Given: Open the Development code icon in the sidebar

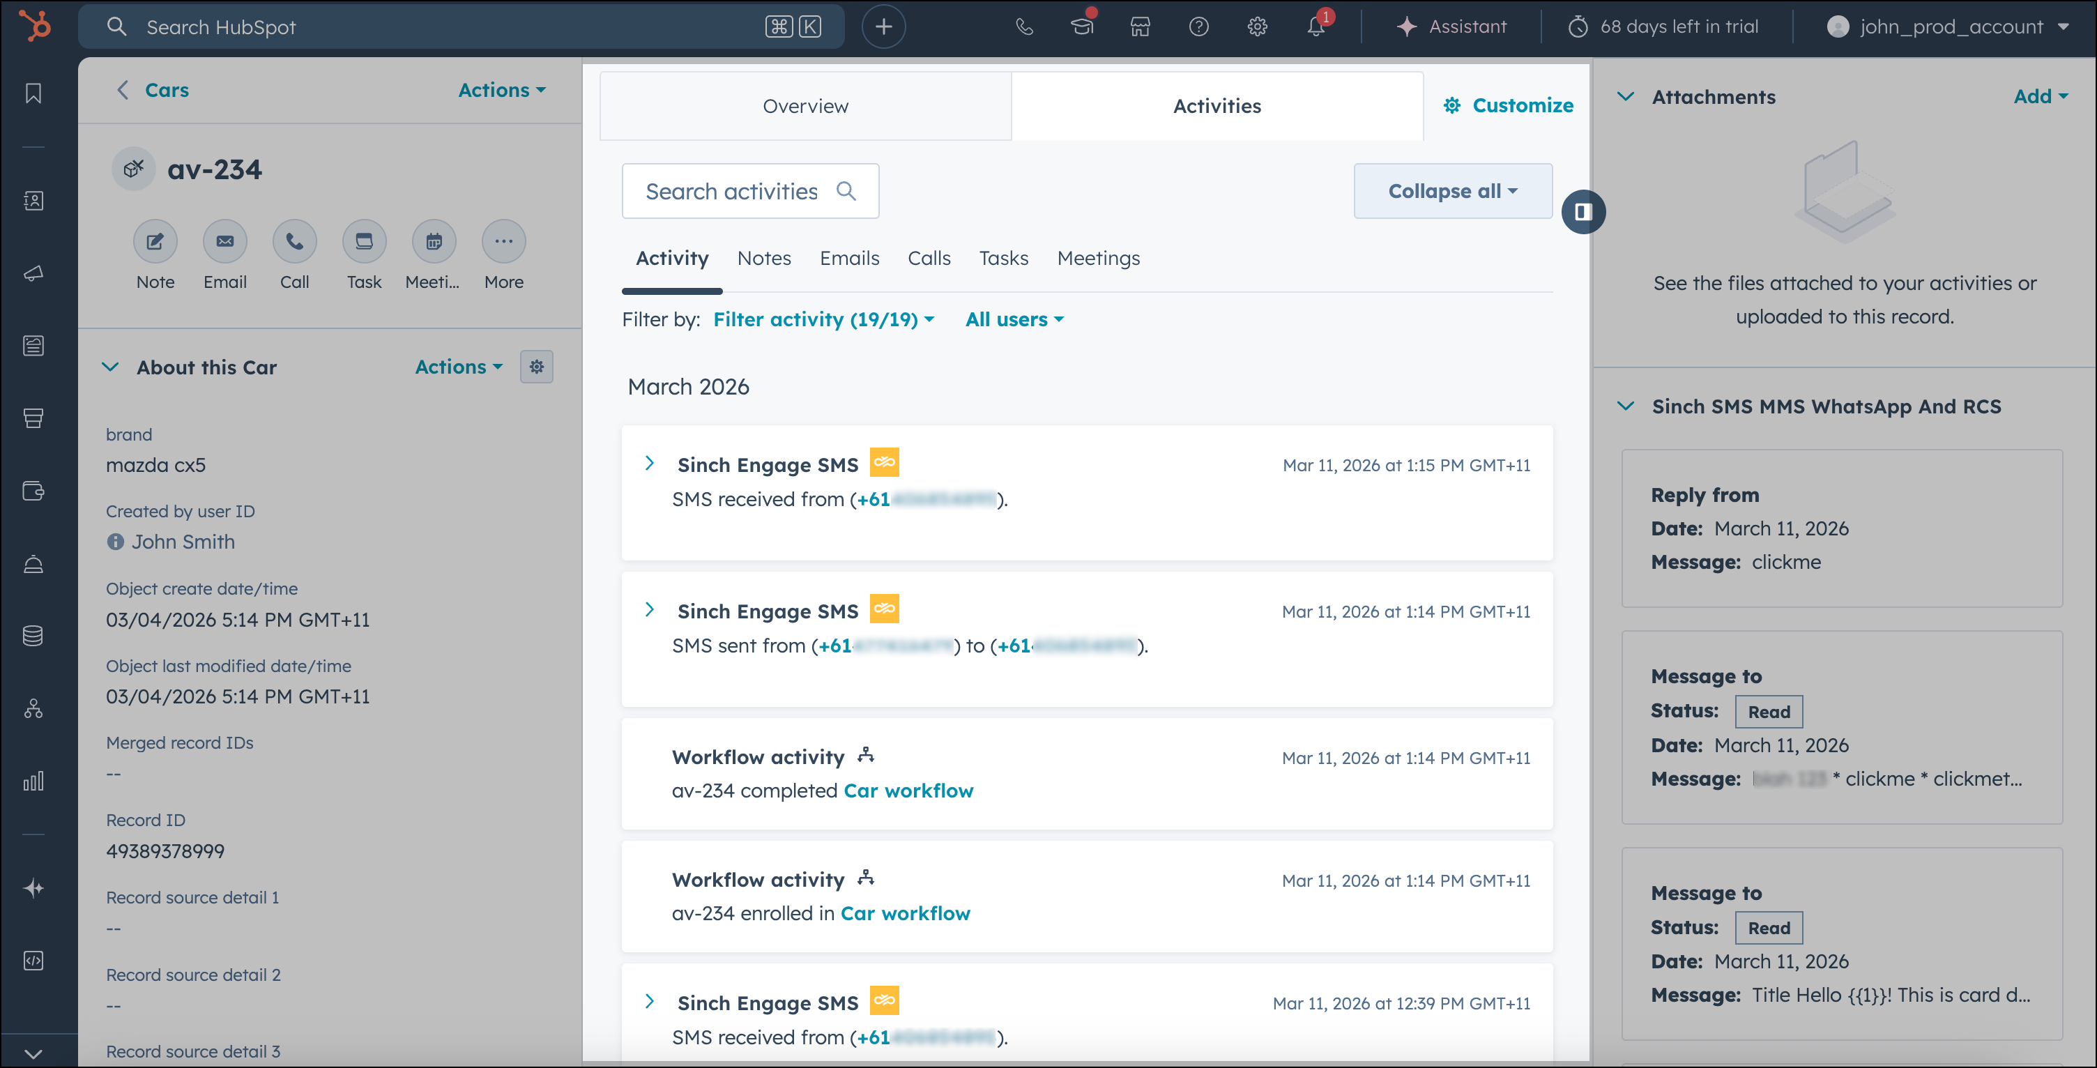Looking at the screenshot, I should tap(33, 961).
